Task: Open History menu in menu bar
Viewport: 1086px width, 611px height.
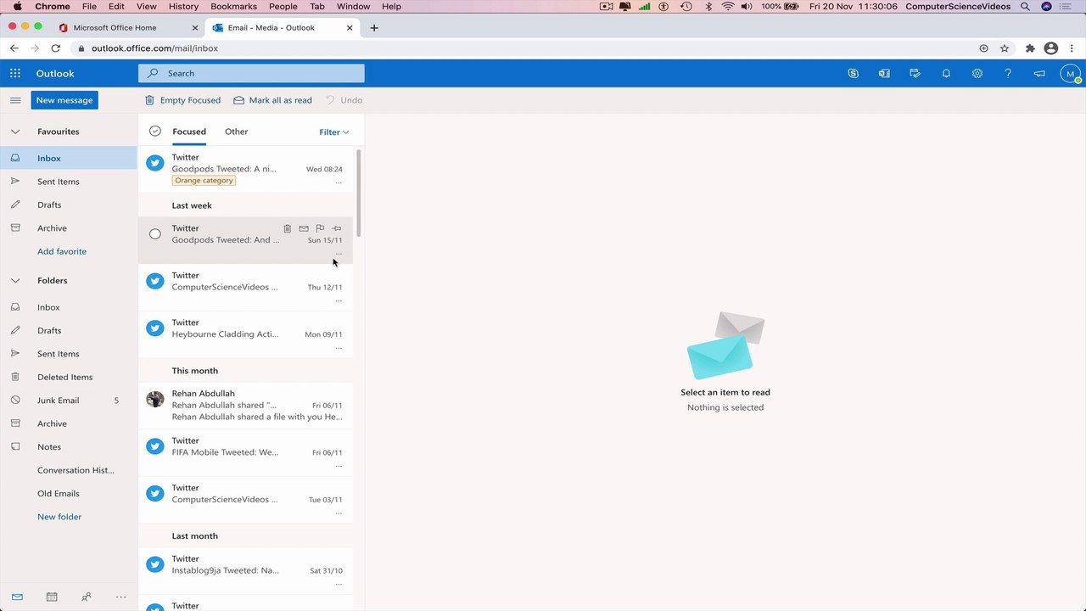Action: click(183, 6)
